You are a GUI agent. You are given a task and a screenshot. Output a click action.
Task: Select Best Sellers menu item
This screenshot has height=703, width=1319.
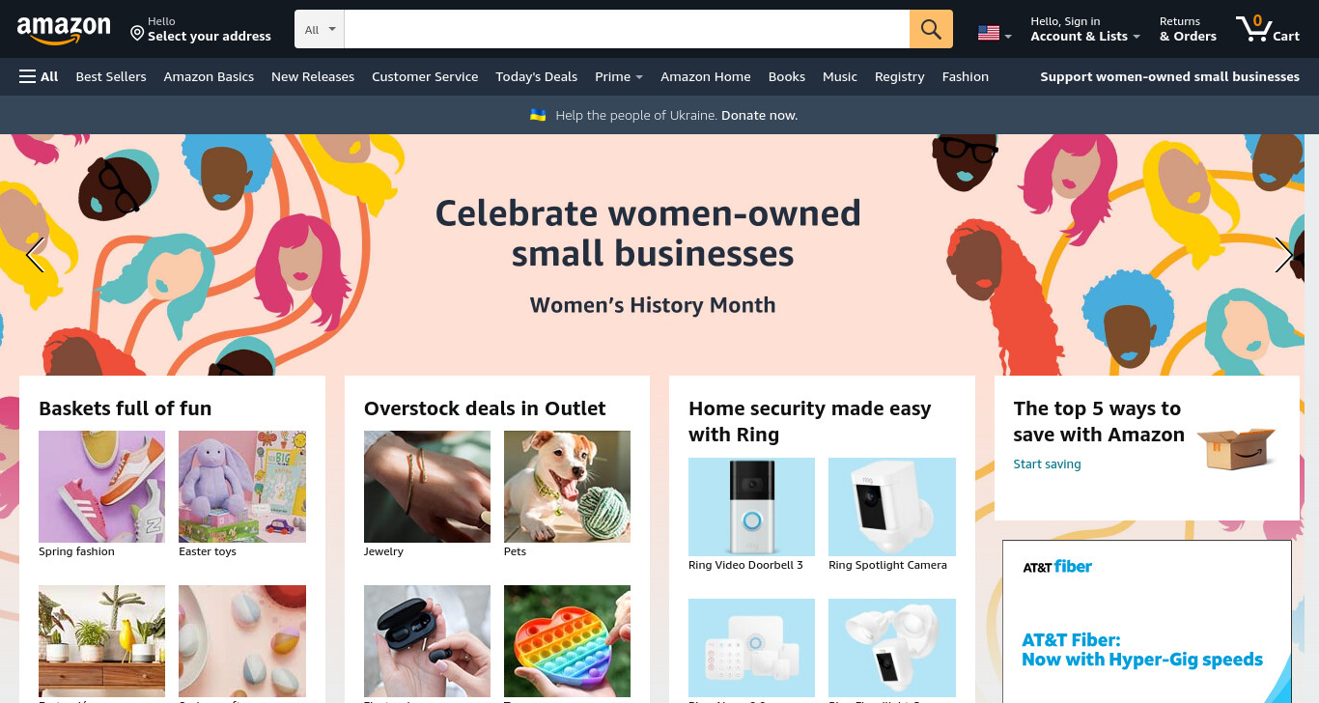[111, 76]
